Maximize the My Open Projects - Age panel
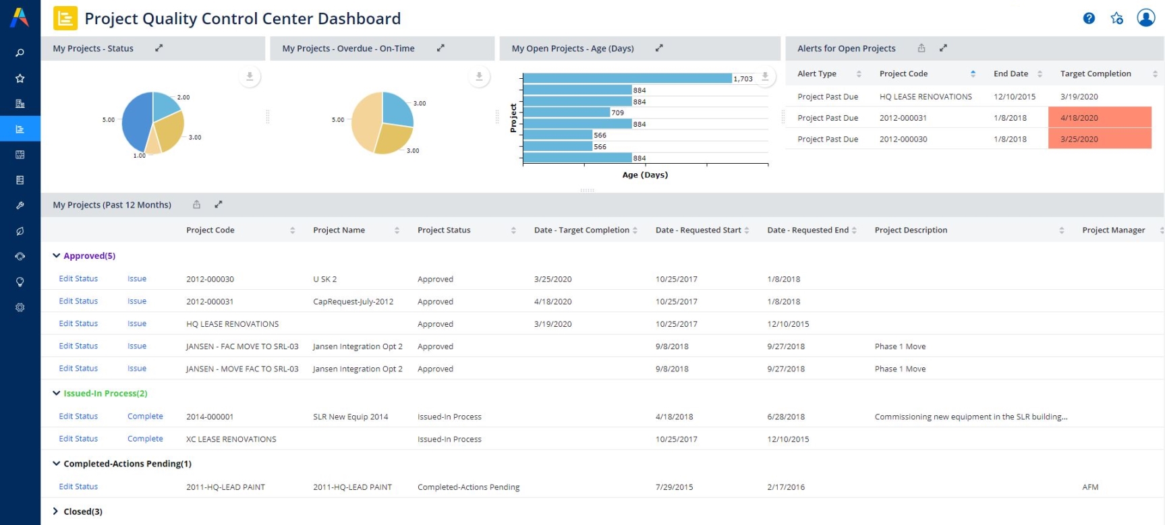1165x525 pixels. point(659,48)
